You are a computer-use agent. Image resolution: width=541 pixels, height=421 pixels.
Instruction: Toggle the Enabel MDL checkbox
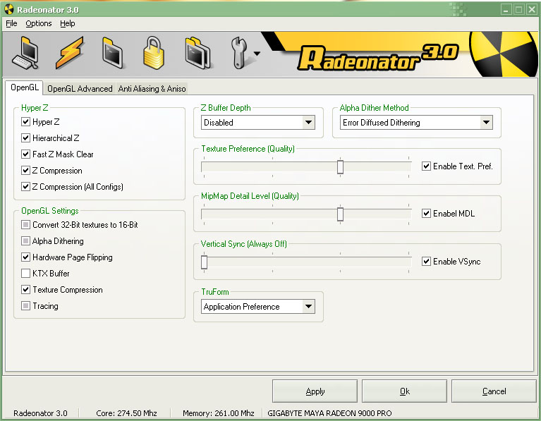point(426,213)
